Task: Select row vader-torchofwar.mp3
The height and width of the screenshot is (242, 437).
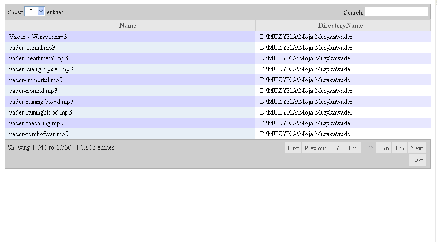Action: [x=218, y=134]
